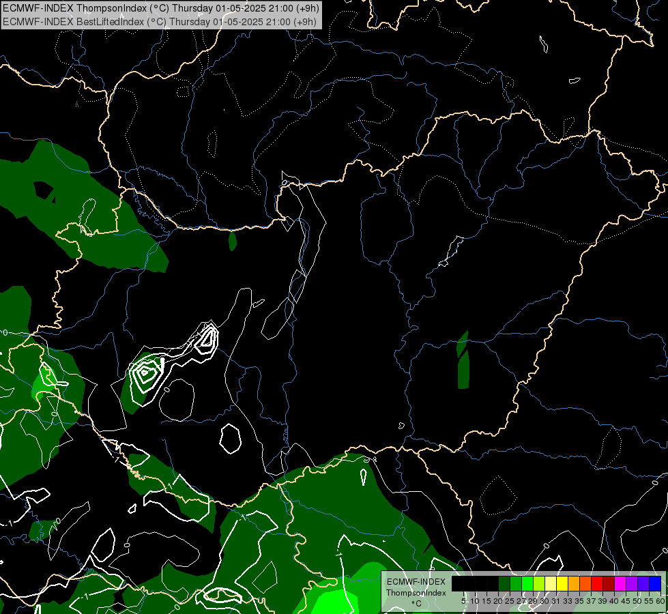Click legend scale value 39
The height and width of the screenshot is (614, 668).
pyautogui.click(x=602, y=601)
